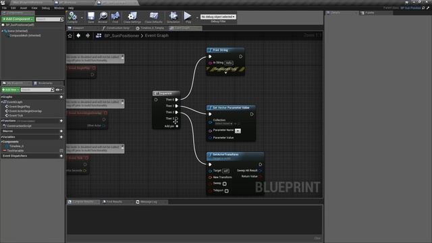Start Simulation from the toolbar
432x243 pixels.
pos(173,16)
